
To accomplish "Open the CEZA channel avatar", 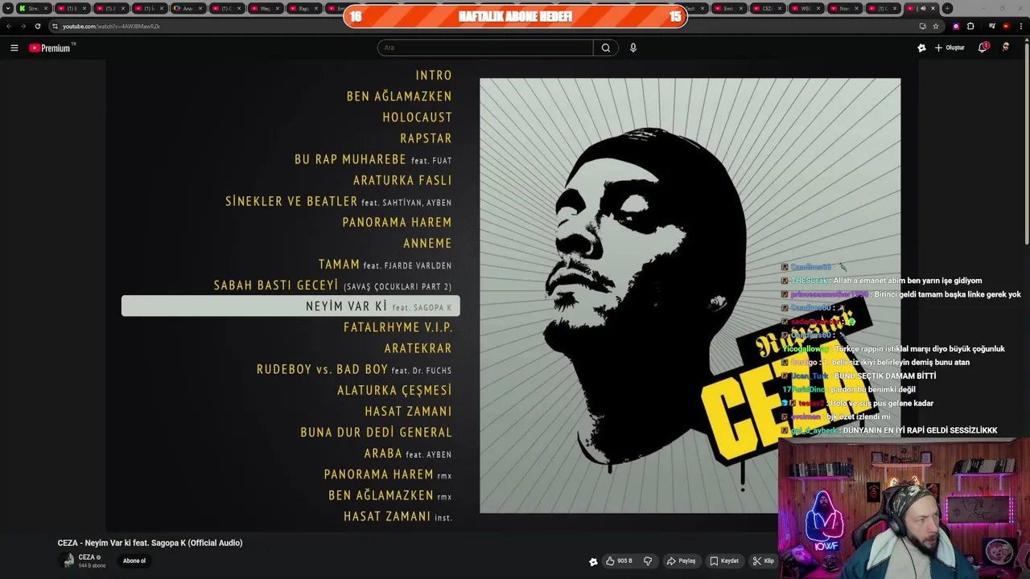I will [x=66, y=561].
